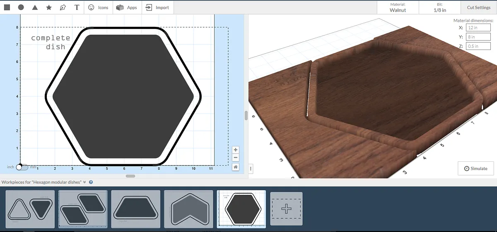Click the zoom in plus button

click(236, 150)
